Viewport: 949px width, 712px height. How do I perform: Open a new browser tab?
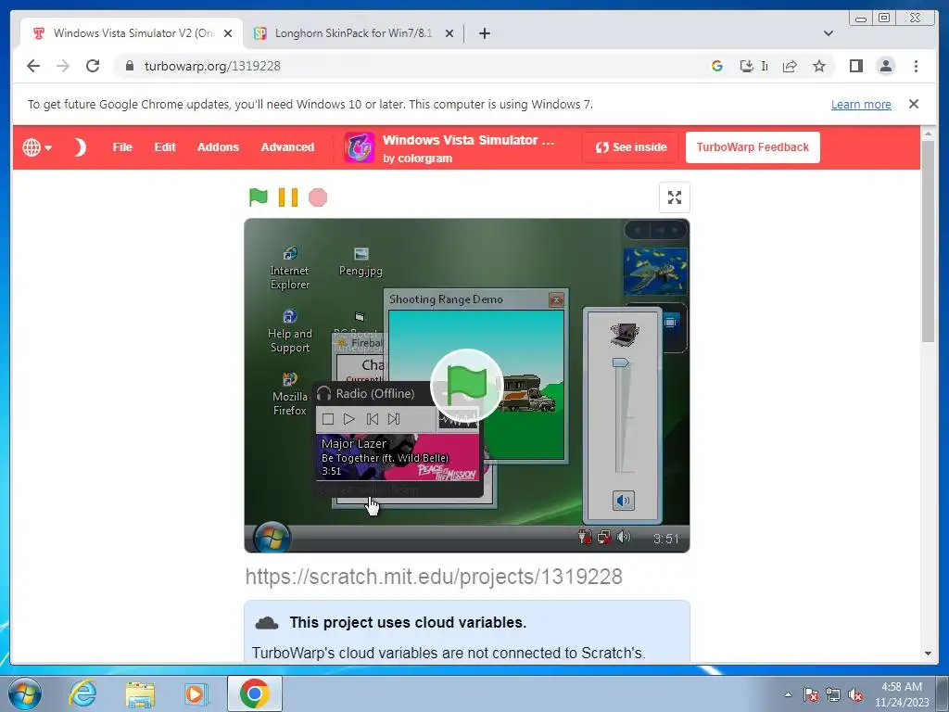pyautogui.click(x=484, y=33)
